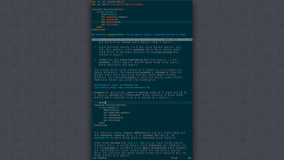The image size is (284, 160).
Task: Click the 'map ,cc :set columns=183' line
Action: (108, 2)
